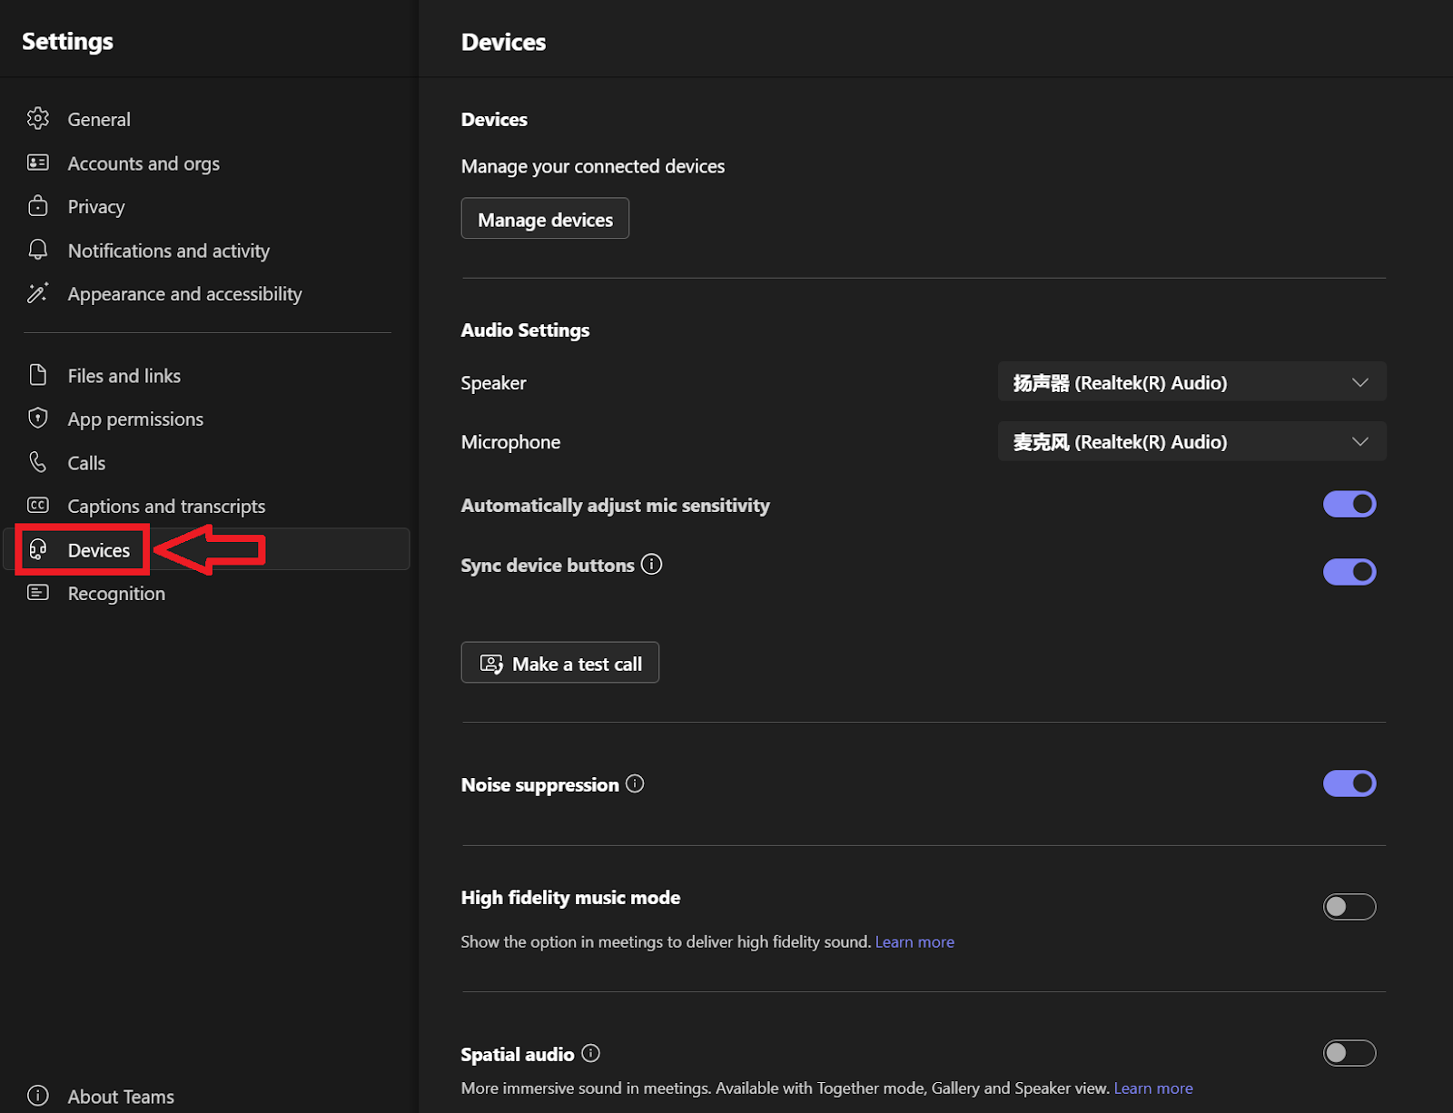
Task: Select Notifications and activity
Action: click(207, 250)
